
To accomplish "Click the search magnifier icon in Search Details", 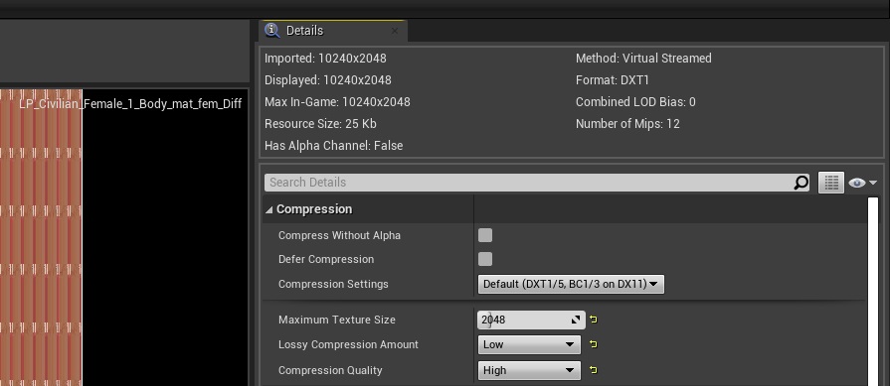I will tap(801, 183).
